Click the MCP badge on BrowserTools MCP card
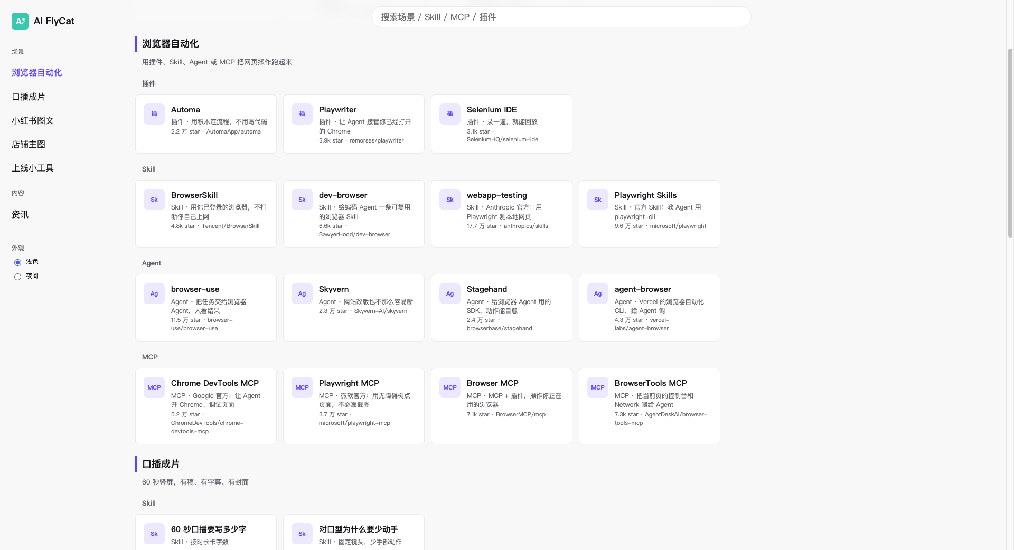This screenshot has width=1014, height=550. [x=598, y=387]
